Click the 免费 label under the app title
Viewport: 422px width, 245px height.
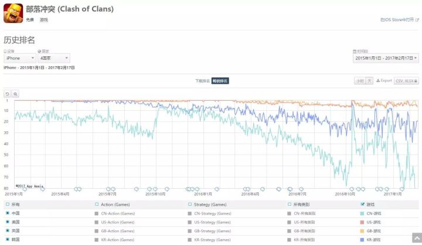[30, 20]
